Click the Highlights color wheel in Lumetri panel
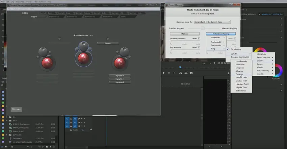 click(x=279, y=71)
